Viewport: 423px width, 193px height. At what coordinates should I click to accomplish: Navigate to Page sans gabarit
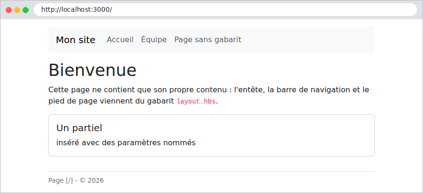tap(208, 40)
